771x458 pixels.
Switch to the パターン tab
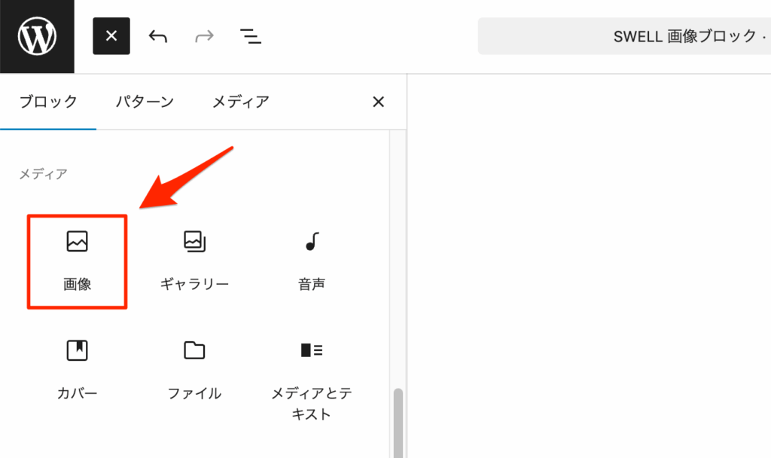[144, 102]
